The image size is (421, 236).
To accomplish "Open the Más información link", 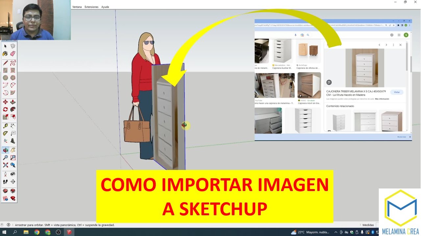I will coord(382,99).
